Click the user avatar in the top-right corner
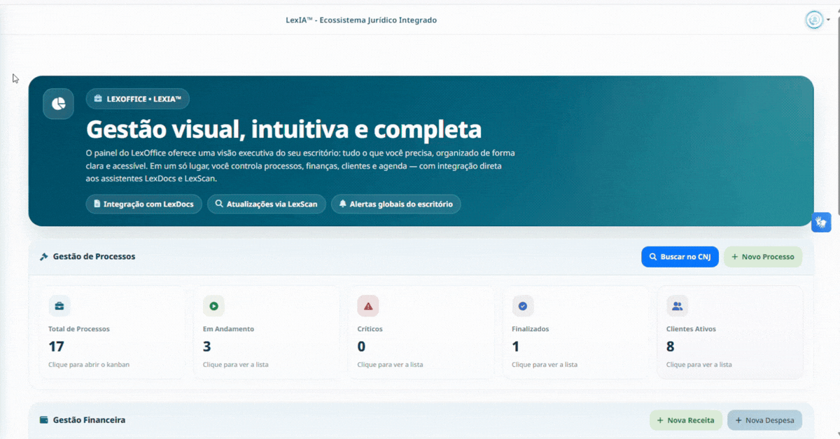The height and width of the screenshot is (439, 840). (814, 20)
